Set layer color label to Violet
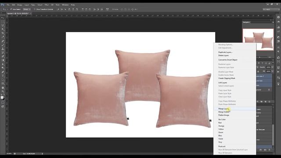This screenshot has width=281, height=158. point(234,139)
